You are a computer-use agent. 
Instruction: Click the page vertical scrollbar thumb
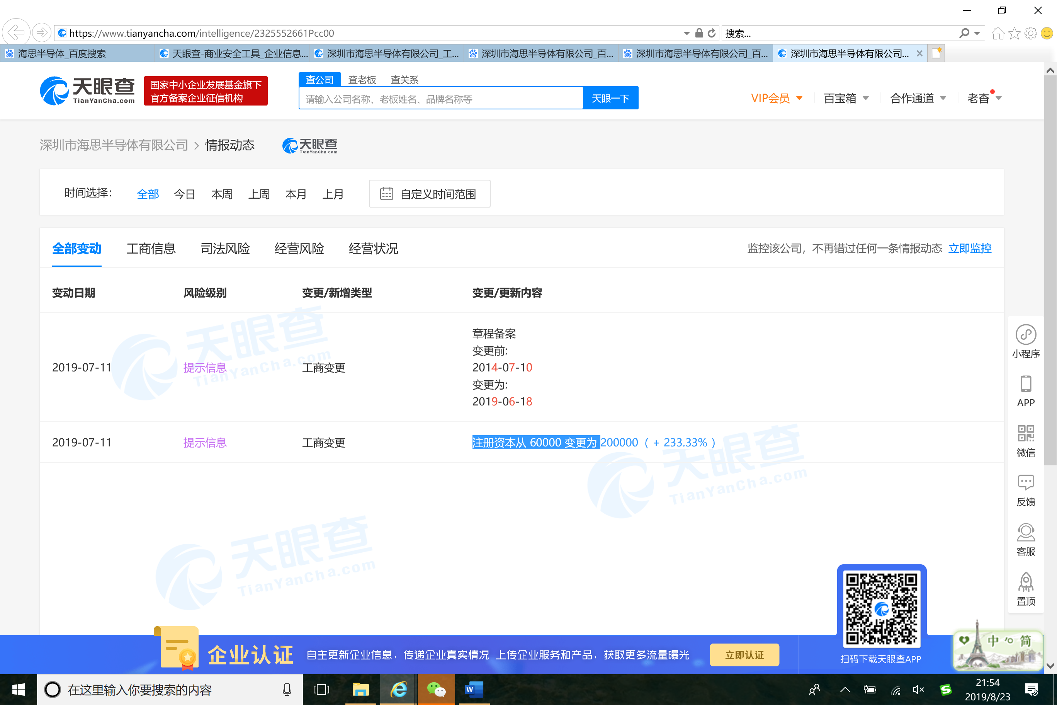pos(1050,270)
